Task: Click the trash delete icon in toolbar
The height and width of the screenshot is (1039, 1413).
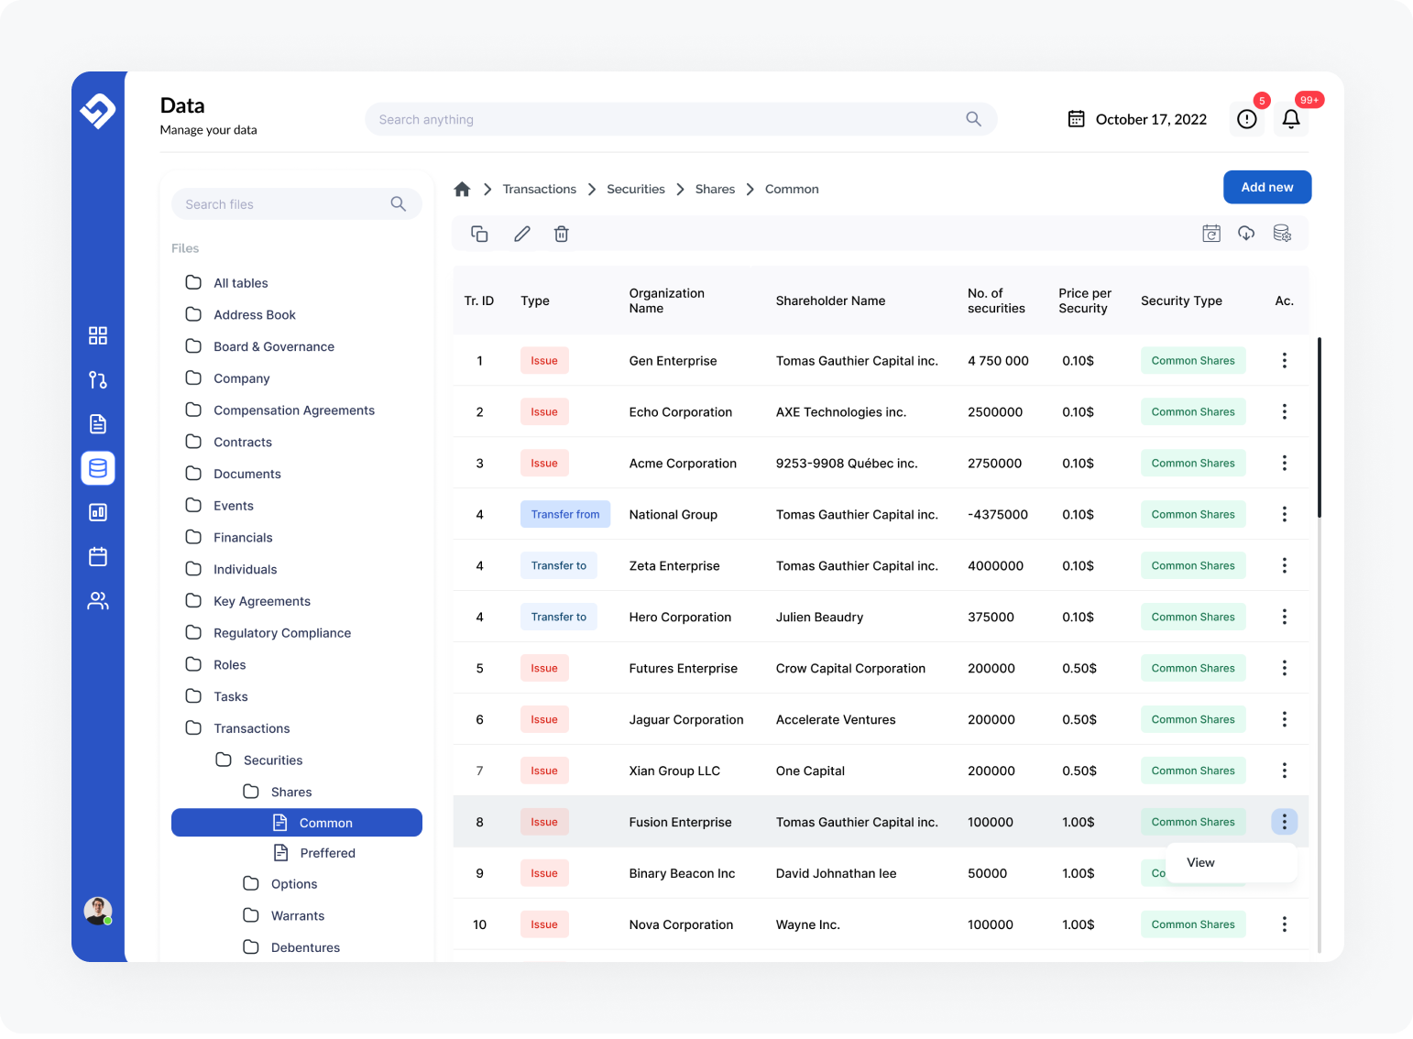Action: (562, 234)
